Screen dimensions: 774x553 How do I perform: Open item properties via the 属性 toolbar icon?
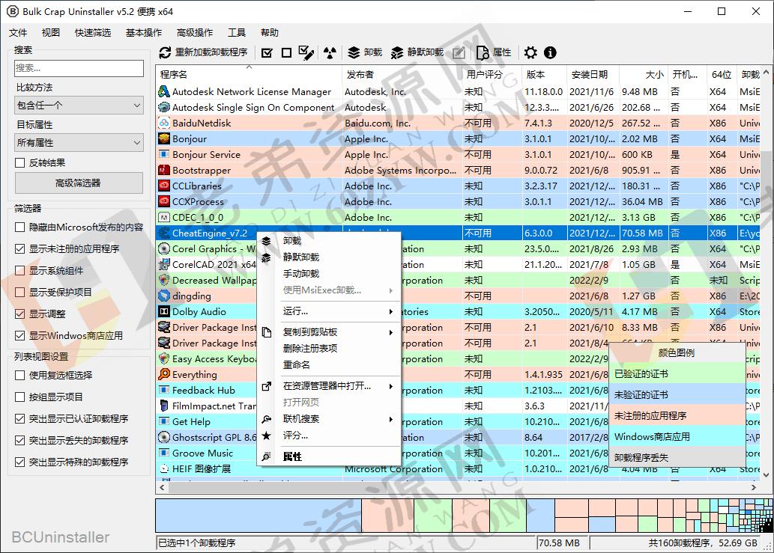(x=483, y=52)
